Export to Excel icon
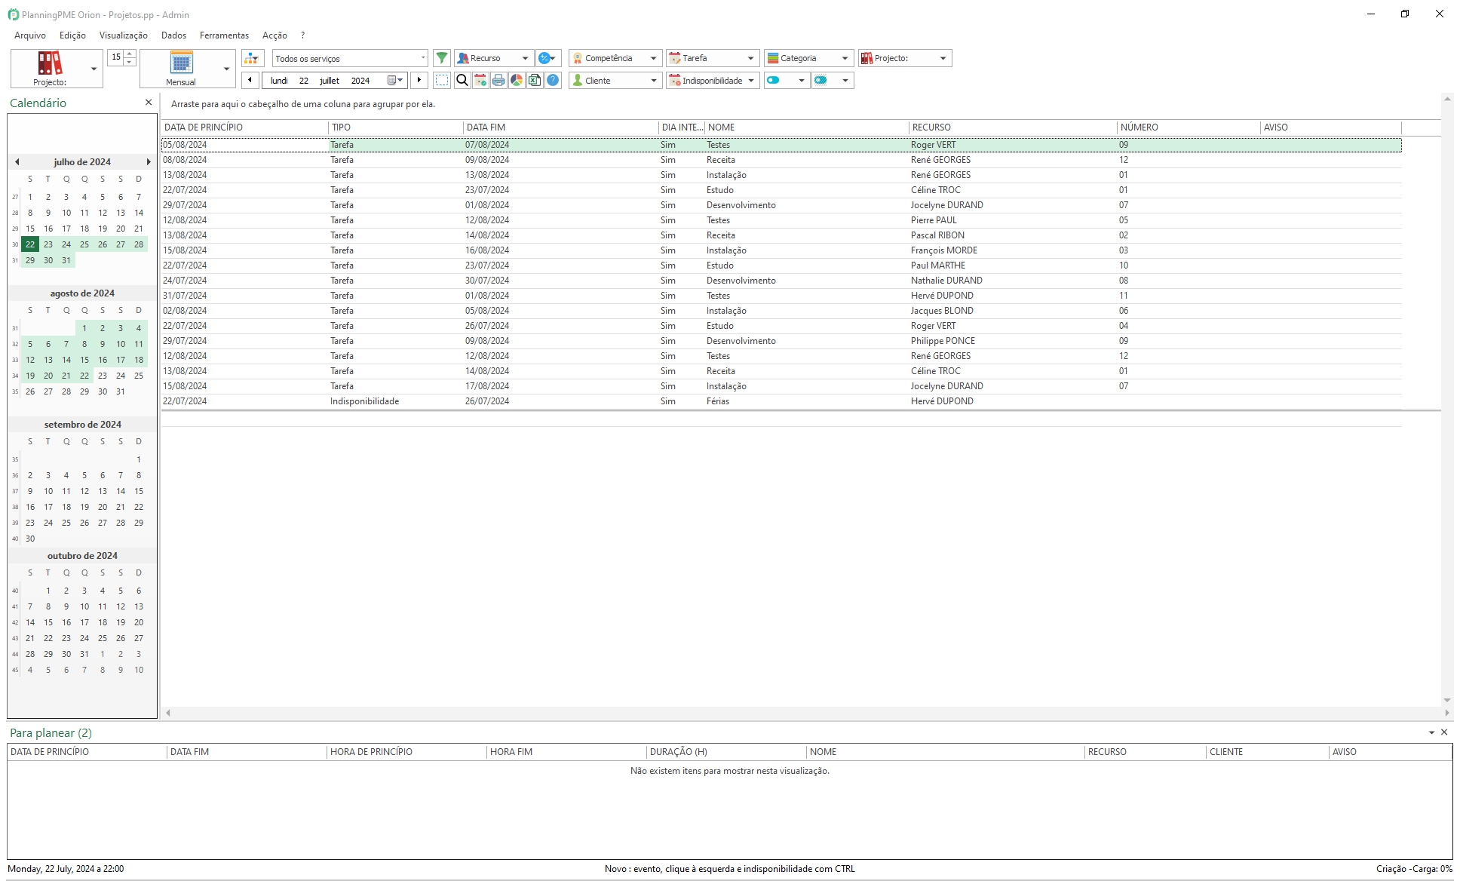 (535, 80)
